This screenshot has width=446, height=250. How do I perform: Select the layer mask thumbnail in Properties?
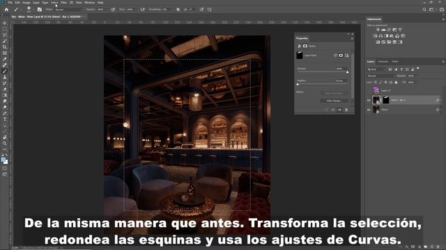[x=300, y=55]
